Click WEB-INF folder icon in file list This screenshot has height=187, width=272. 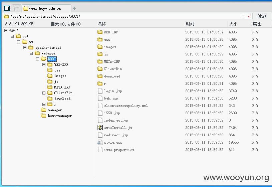pyautogui.click(x=100, y=32)
